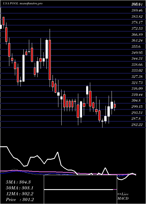The height and width of the screenshot is (204, 146).
Task: Select the 344.31 price label
Action: pyautogui.click(x=137, y=59)
